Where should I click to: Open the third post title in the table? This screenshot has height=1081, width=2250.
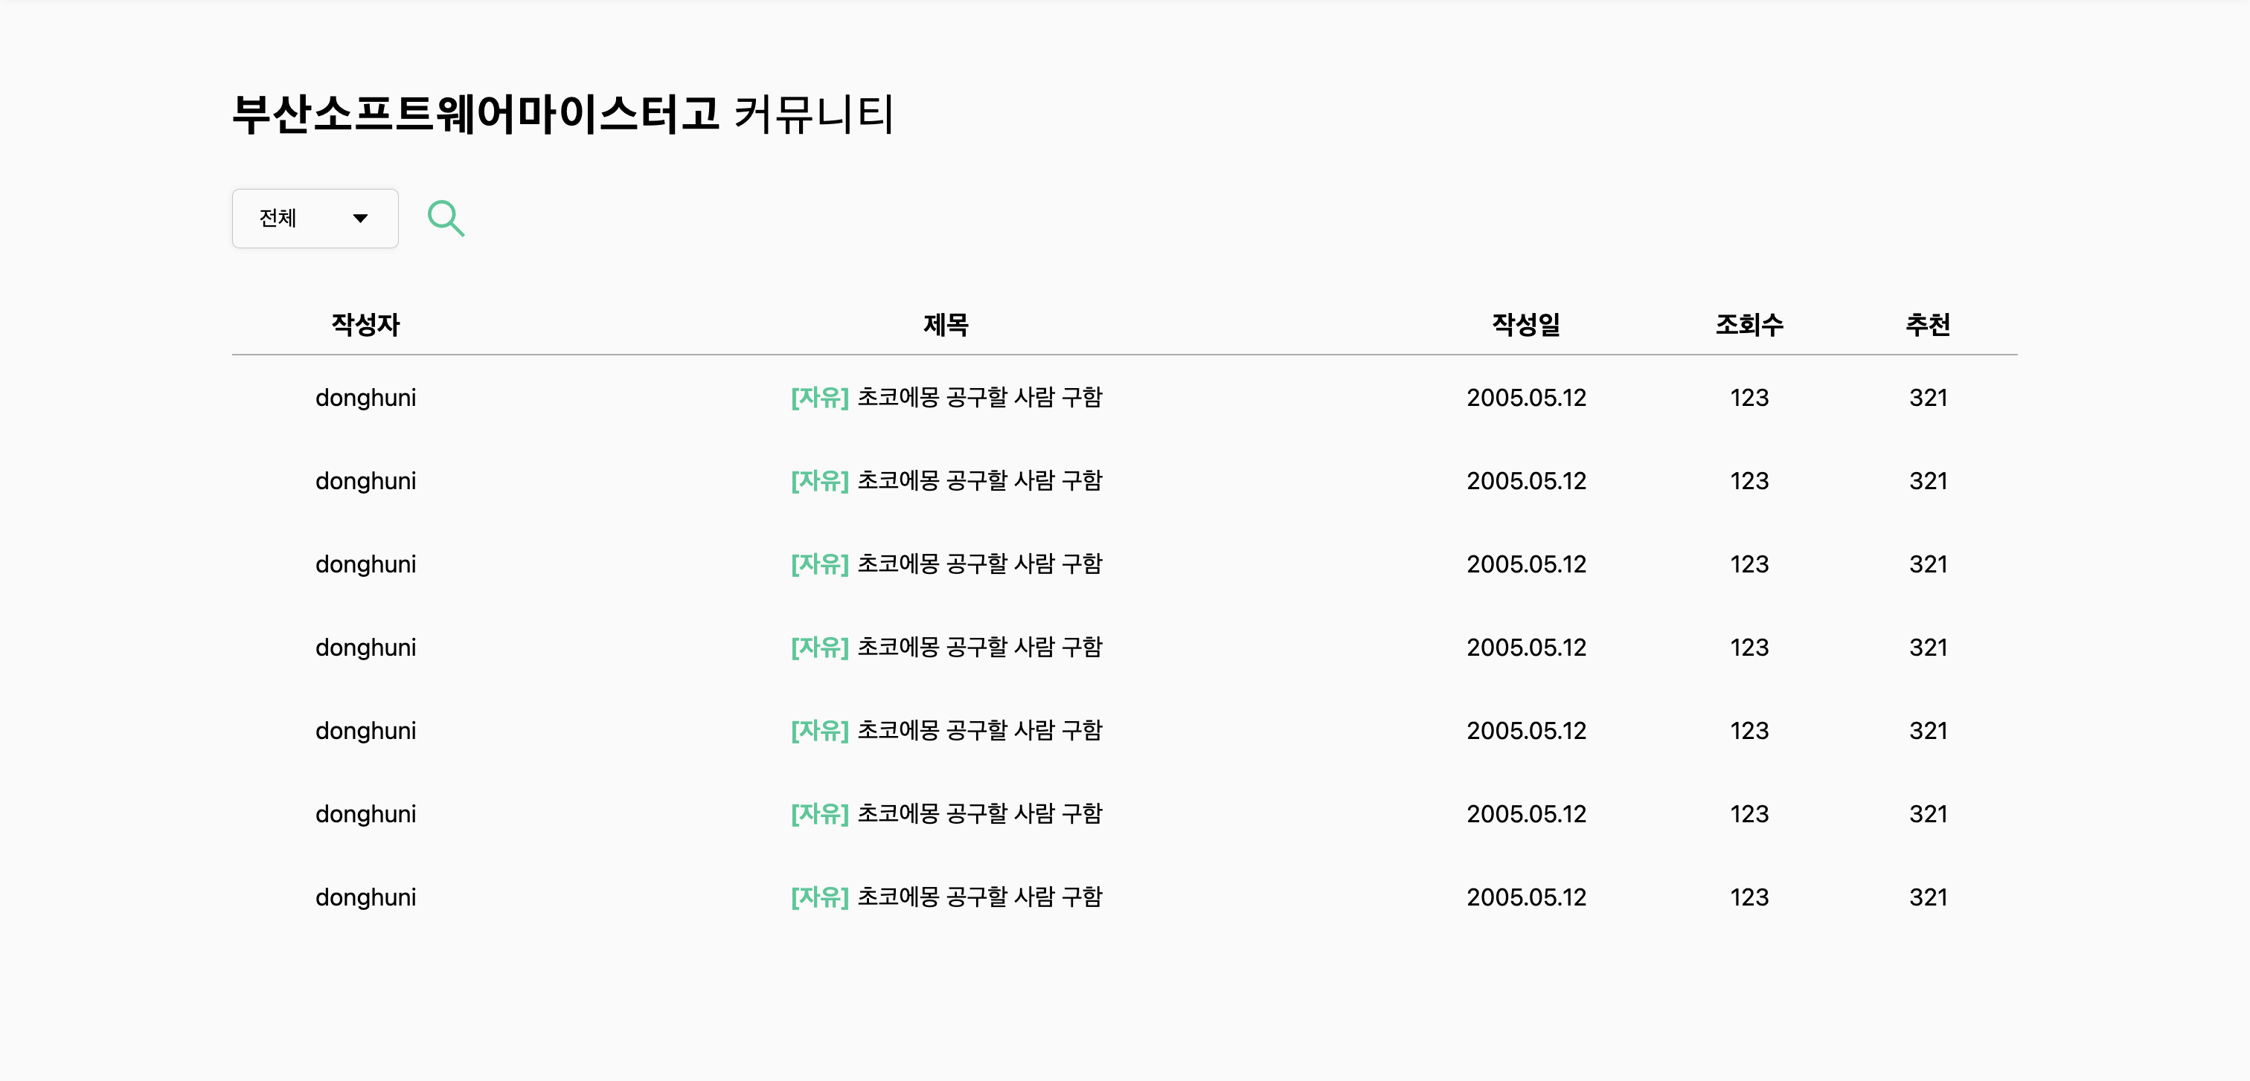pyautogui.click(x=979, y=564)
